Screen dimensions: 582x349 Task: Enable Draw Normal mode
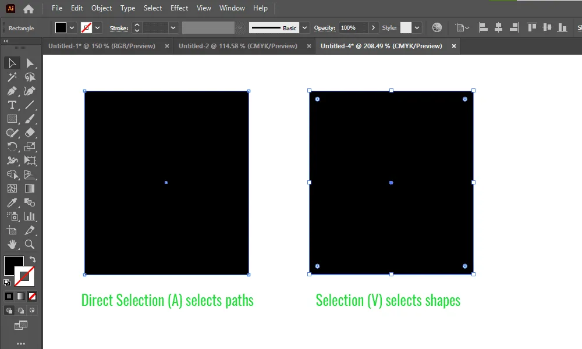click(x=9, y=311)
